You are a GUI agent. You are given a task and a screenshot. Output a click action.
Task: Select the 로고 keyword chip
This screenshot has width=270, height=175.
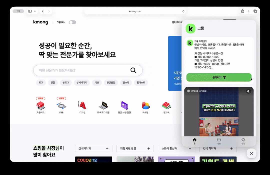(41, 82)
